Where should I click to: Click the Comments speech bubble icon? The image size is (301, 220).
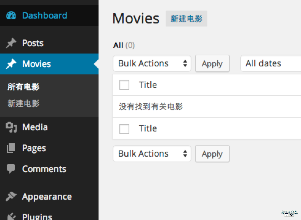[11, 169]
